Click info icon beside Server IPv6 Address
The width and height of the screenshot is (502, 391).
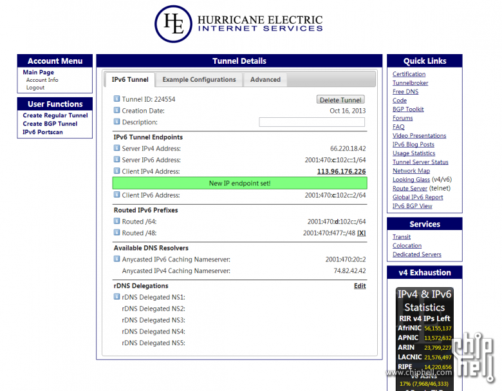pos(117,159)
